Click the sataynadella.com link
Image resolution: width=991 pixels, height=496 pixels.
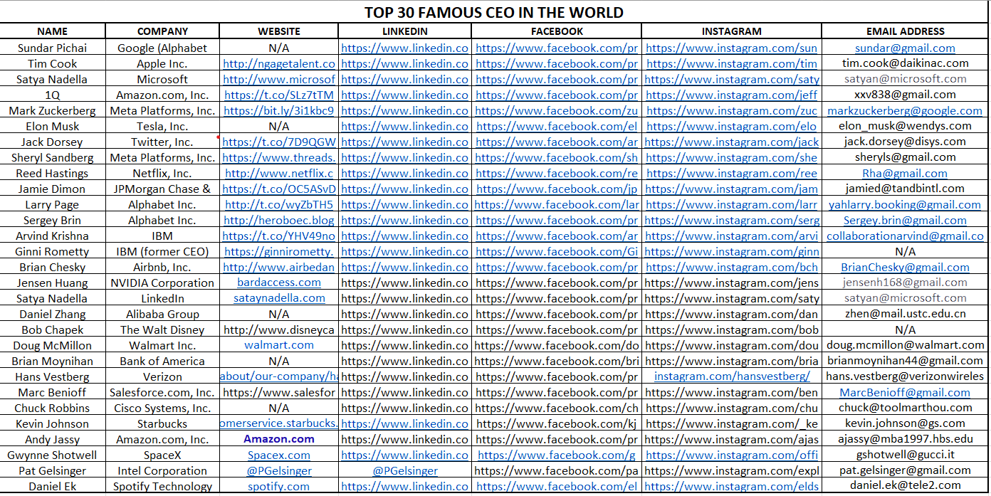[279, 298]
